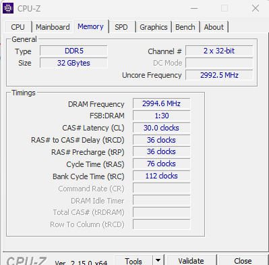Image resolution: width=269 pixels, height=265 pixels.
Task: Select the SPD tab
Action: pyautogui.click(x=121, y=27)
